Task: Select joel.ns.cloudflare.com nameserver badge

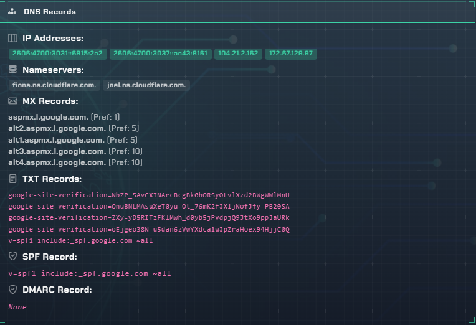Action: coord(146,85)
